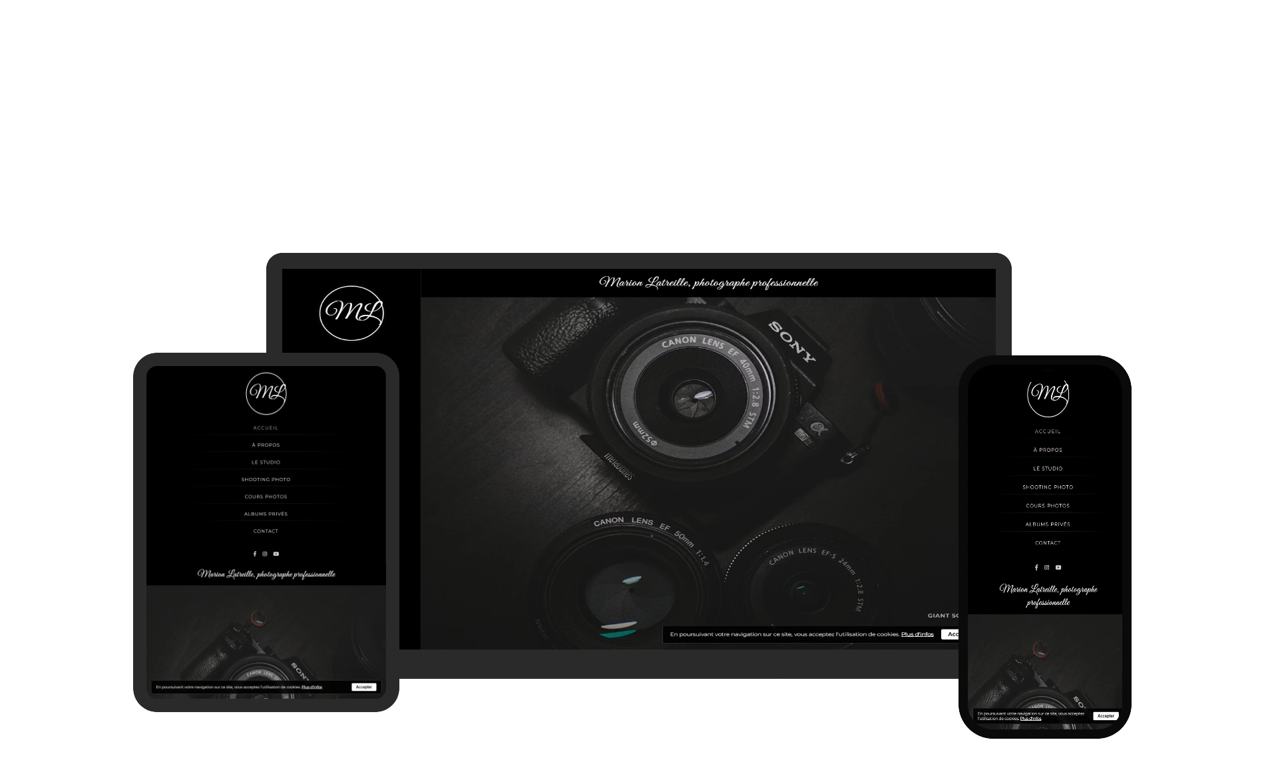This screenshot has width=1278, height=772.
Task: Select Contact in tablet menu
Action: coord(266,532)
